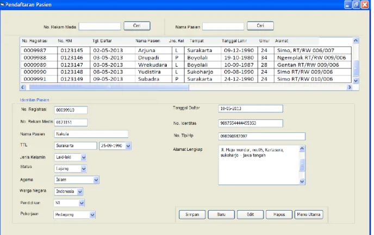Click the Edit button
This screenshot has height=235, width=374.
point(250,214)
